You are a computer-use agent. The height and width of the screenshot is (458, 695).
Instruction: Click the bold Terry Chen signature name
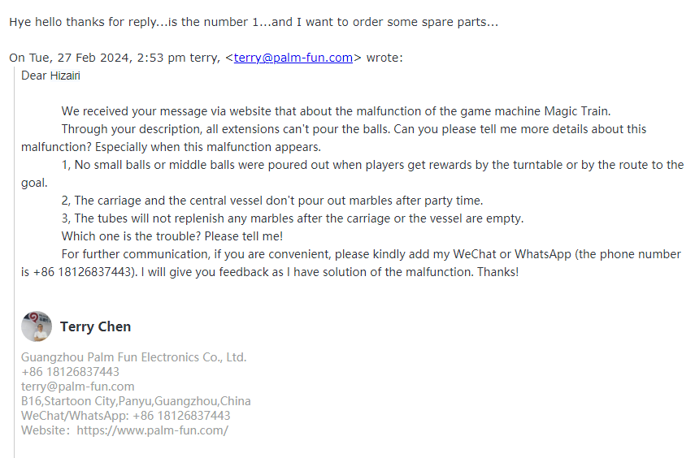[95, 326]
